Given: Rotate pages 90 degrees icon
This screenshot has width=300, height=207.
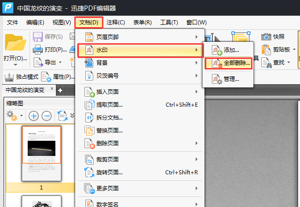Looking at the screenshot, I should (x=62, y=116).
